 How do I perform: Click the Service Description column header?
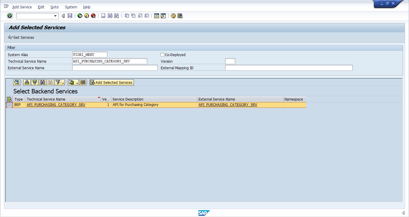(154, 99)
